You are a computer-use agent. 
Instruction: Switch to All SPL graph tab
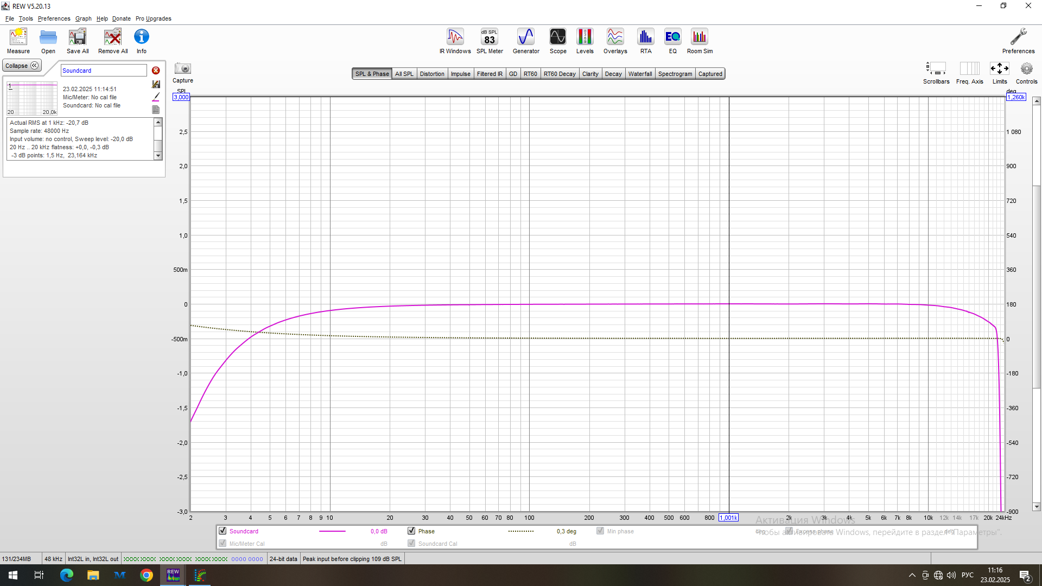pyautogui.click(x=404, y=74)
